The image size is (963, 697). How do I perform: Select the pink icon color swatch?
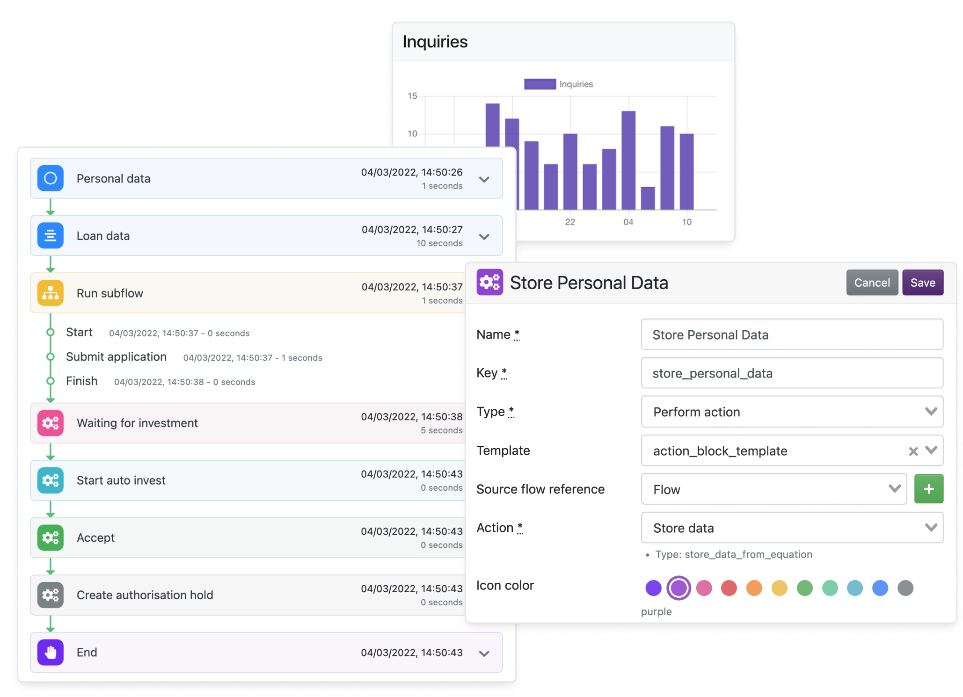tap(704, 588)
